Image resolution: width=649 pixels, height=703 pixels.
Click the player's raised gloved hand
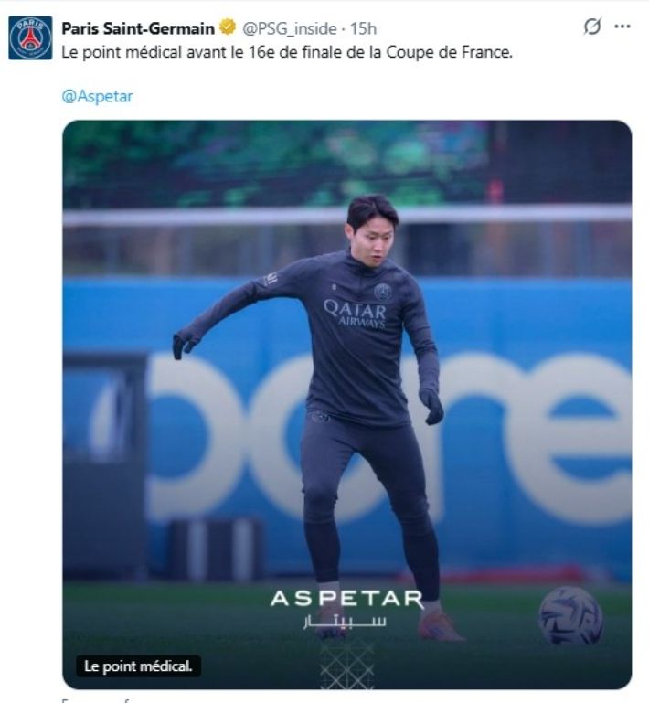click(185, 343)
